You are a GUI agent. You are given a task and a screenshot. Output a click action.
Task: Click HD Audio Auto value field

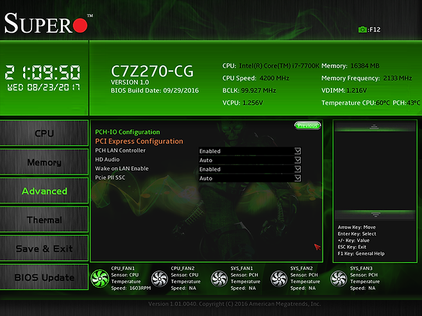pyautogui.click(x=249, y=160)
